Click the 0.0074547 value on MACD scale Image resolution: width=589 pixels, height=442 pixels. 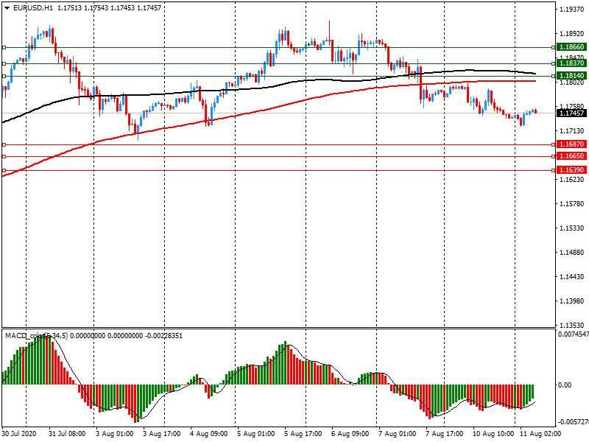pos(574,334)
